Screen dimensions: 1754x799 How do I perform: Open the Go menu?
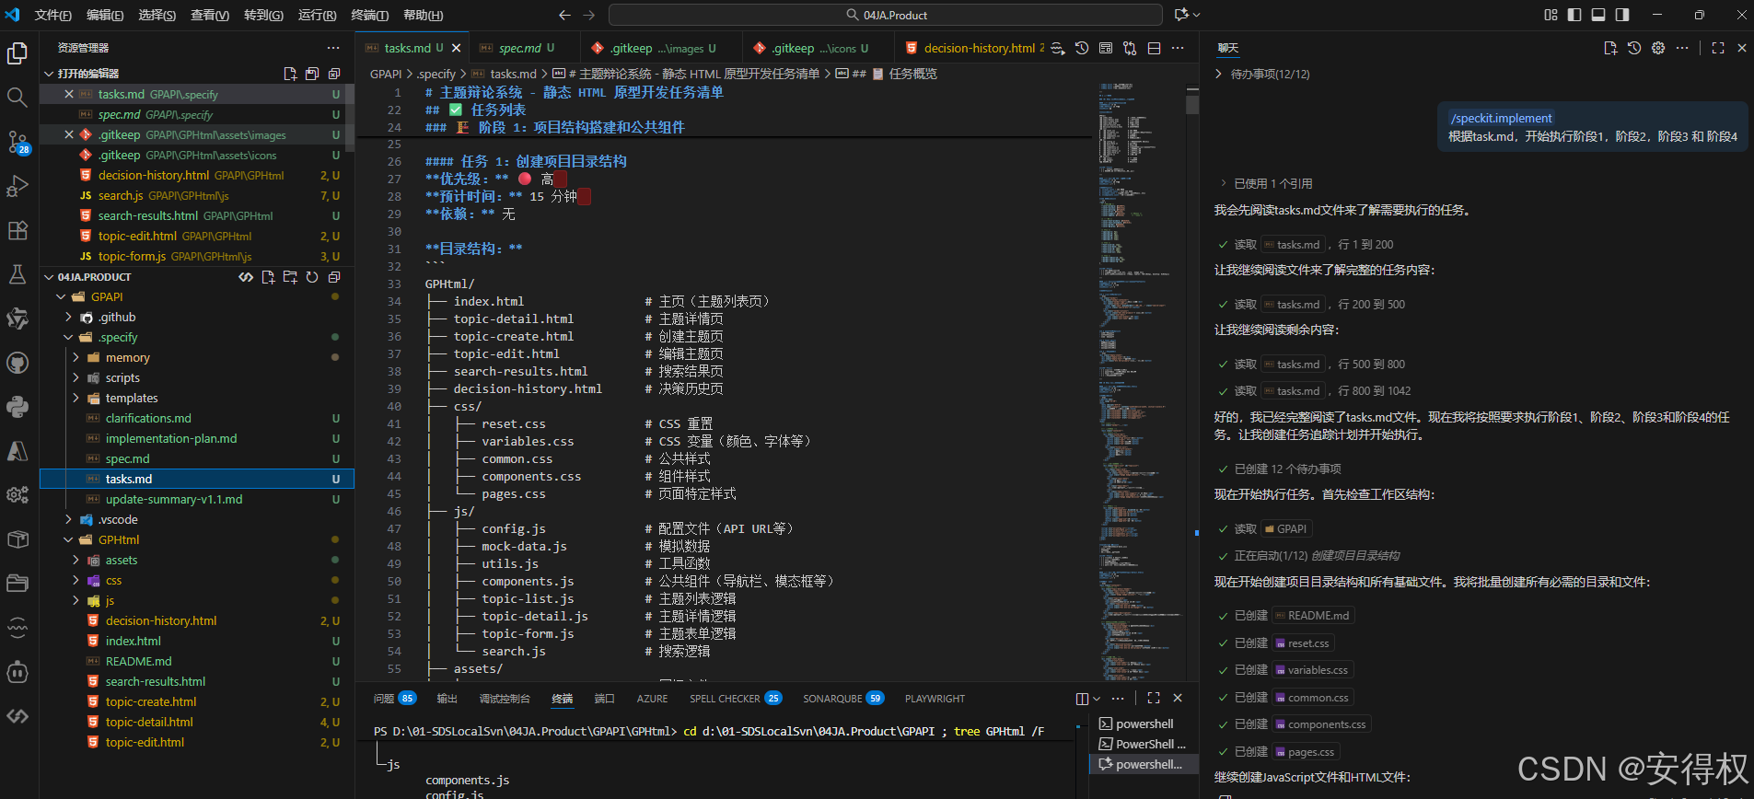(x=264, y=15)
